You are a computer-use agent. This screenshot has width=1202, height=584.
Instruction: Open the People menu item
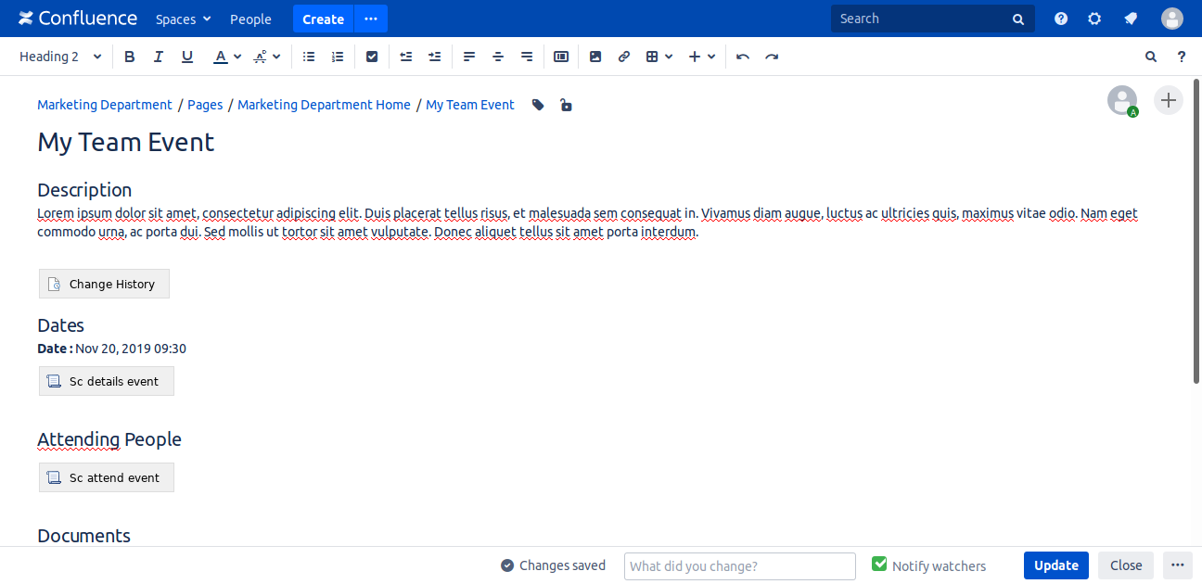250,19
